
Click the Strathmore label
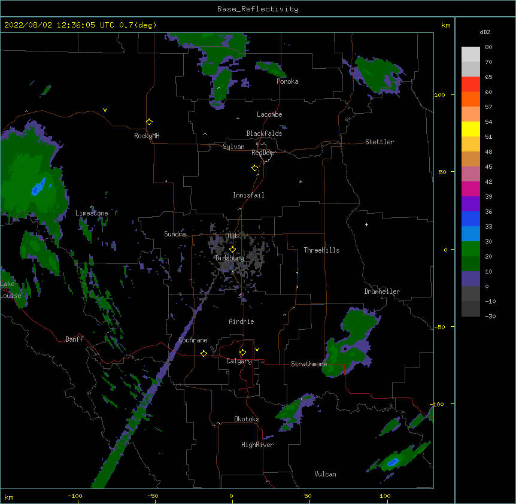(309, 364)
